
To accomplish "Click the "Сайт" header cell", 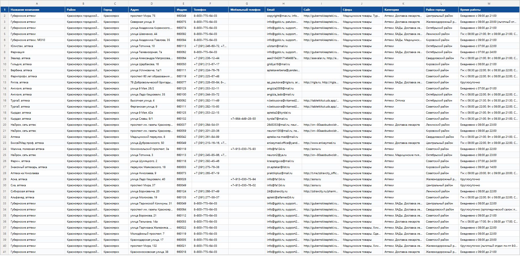I will [321, 10].
